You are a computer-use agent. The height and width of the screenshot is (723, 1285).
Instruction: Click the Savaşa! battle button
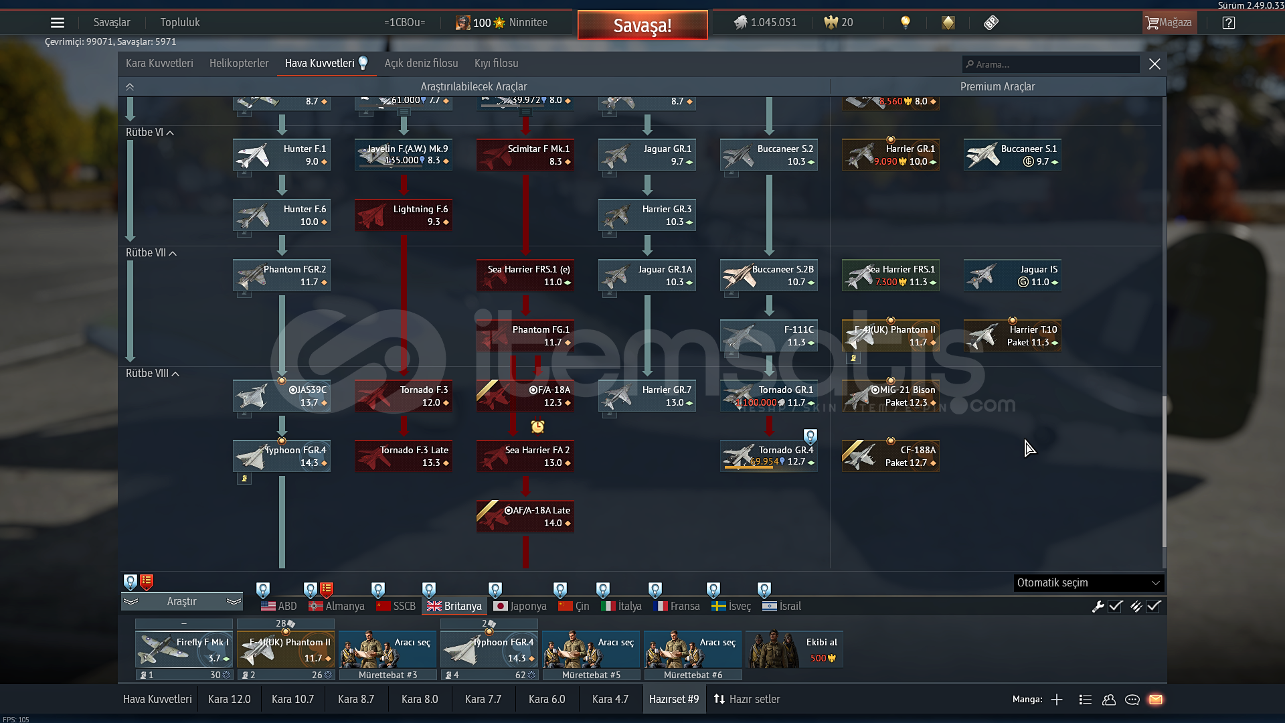pos(642,25)
